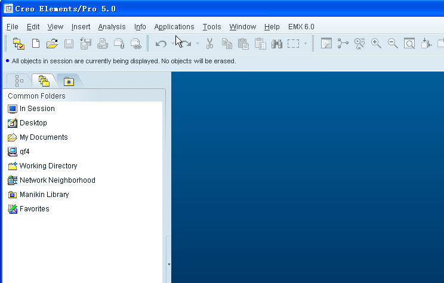Switch to the Favorites navigator tab
444x283 pixels.
(69, 81)
